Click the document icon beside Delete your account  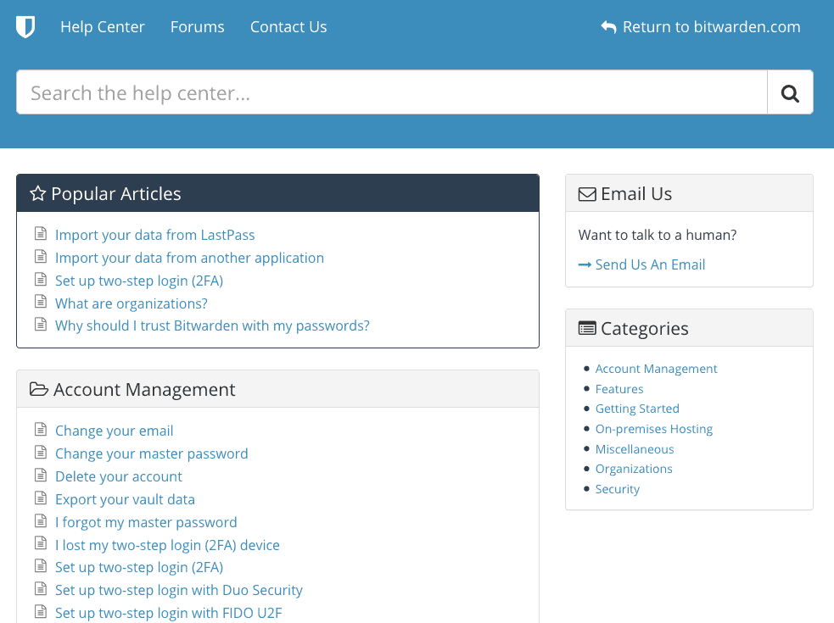click(x=41, y=476)
